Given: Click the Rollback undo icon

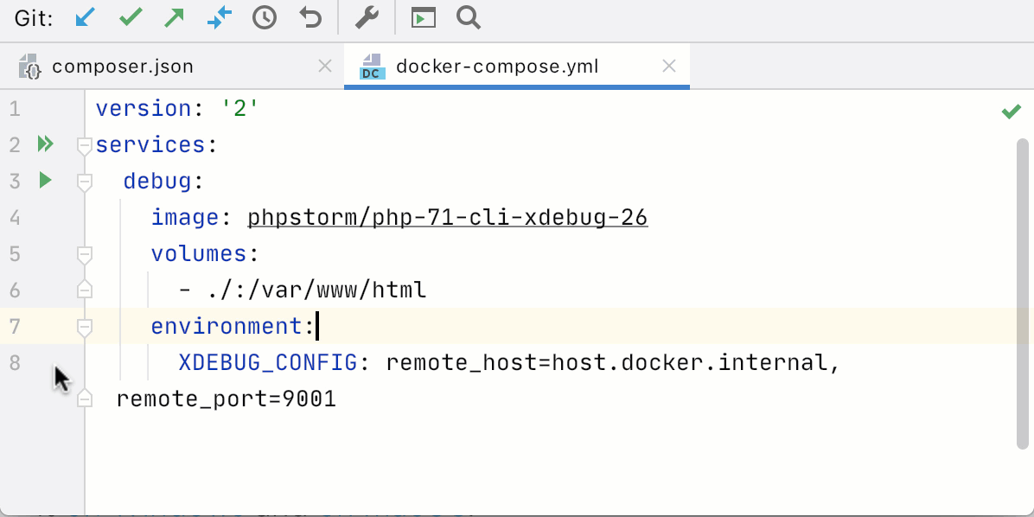Looking at the screenshot, I should pyautogui.click(x=310, y=17).
